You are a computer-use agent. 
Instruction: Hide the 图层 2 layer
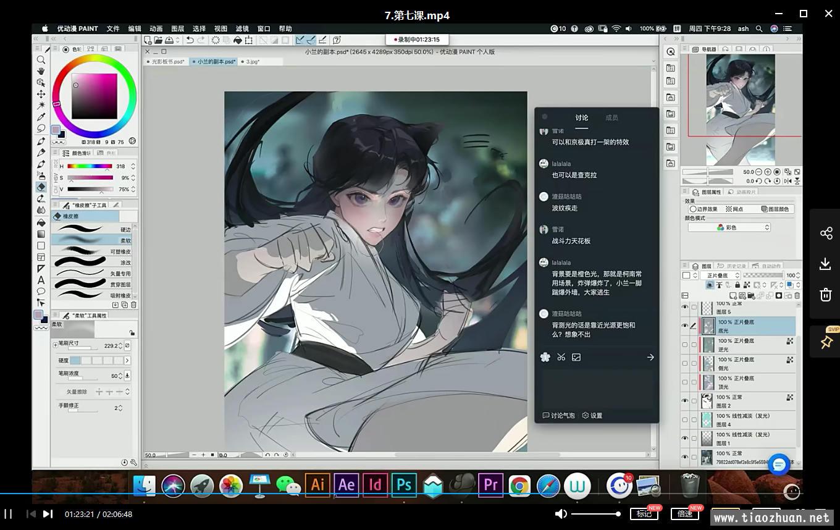click(685, 401)
